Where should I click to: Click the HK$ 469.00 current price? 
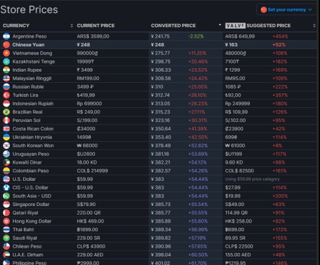pos(90,221)
